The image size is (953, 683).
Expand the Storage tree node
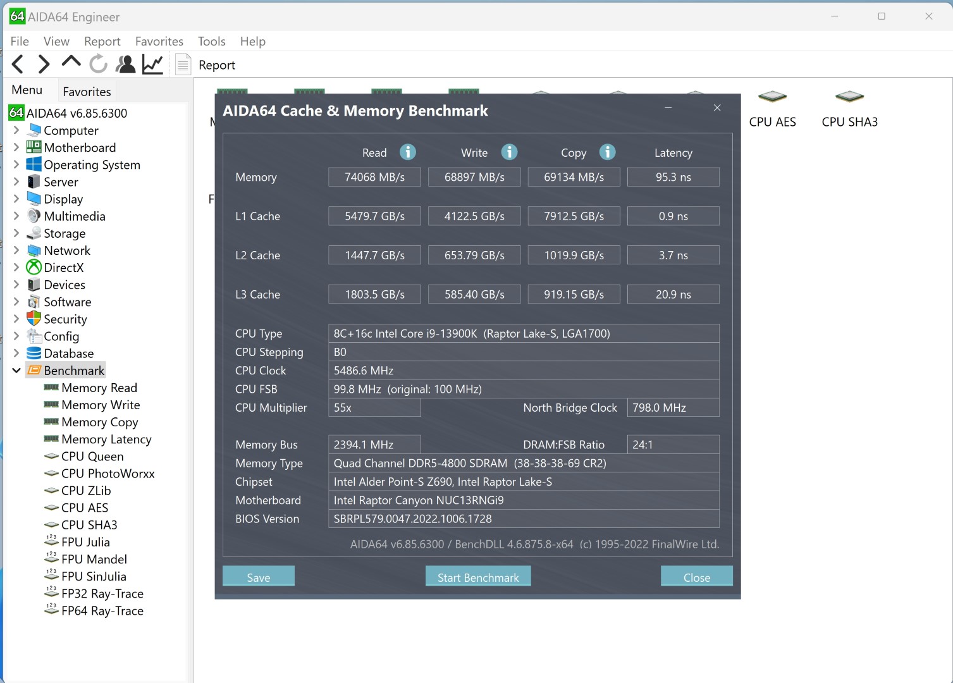(x=16, y=233)
